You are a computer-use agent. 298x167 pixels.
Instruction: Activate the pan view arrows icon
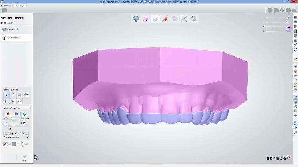coord(295,128)
